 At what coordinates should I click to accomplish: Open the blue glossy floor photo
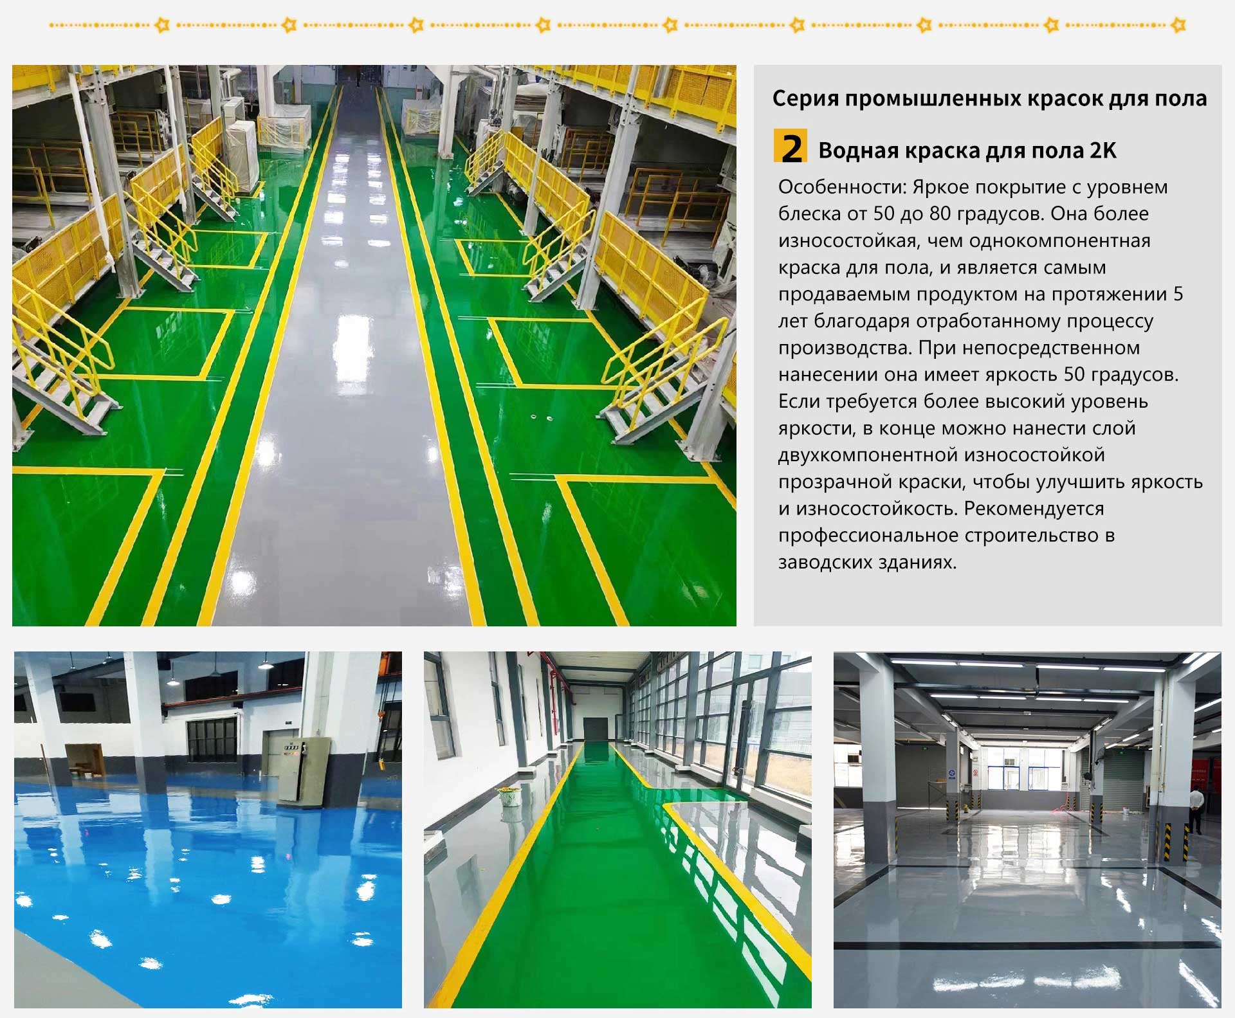pos(208,830)
